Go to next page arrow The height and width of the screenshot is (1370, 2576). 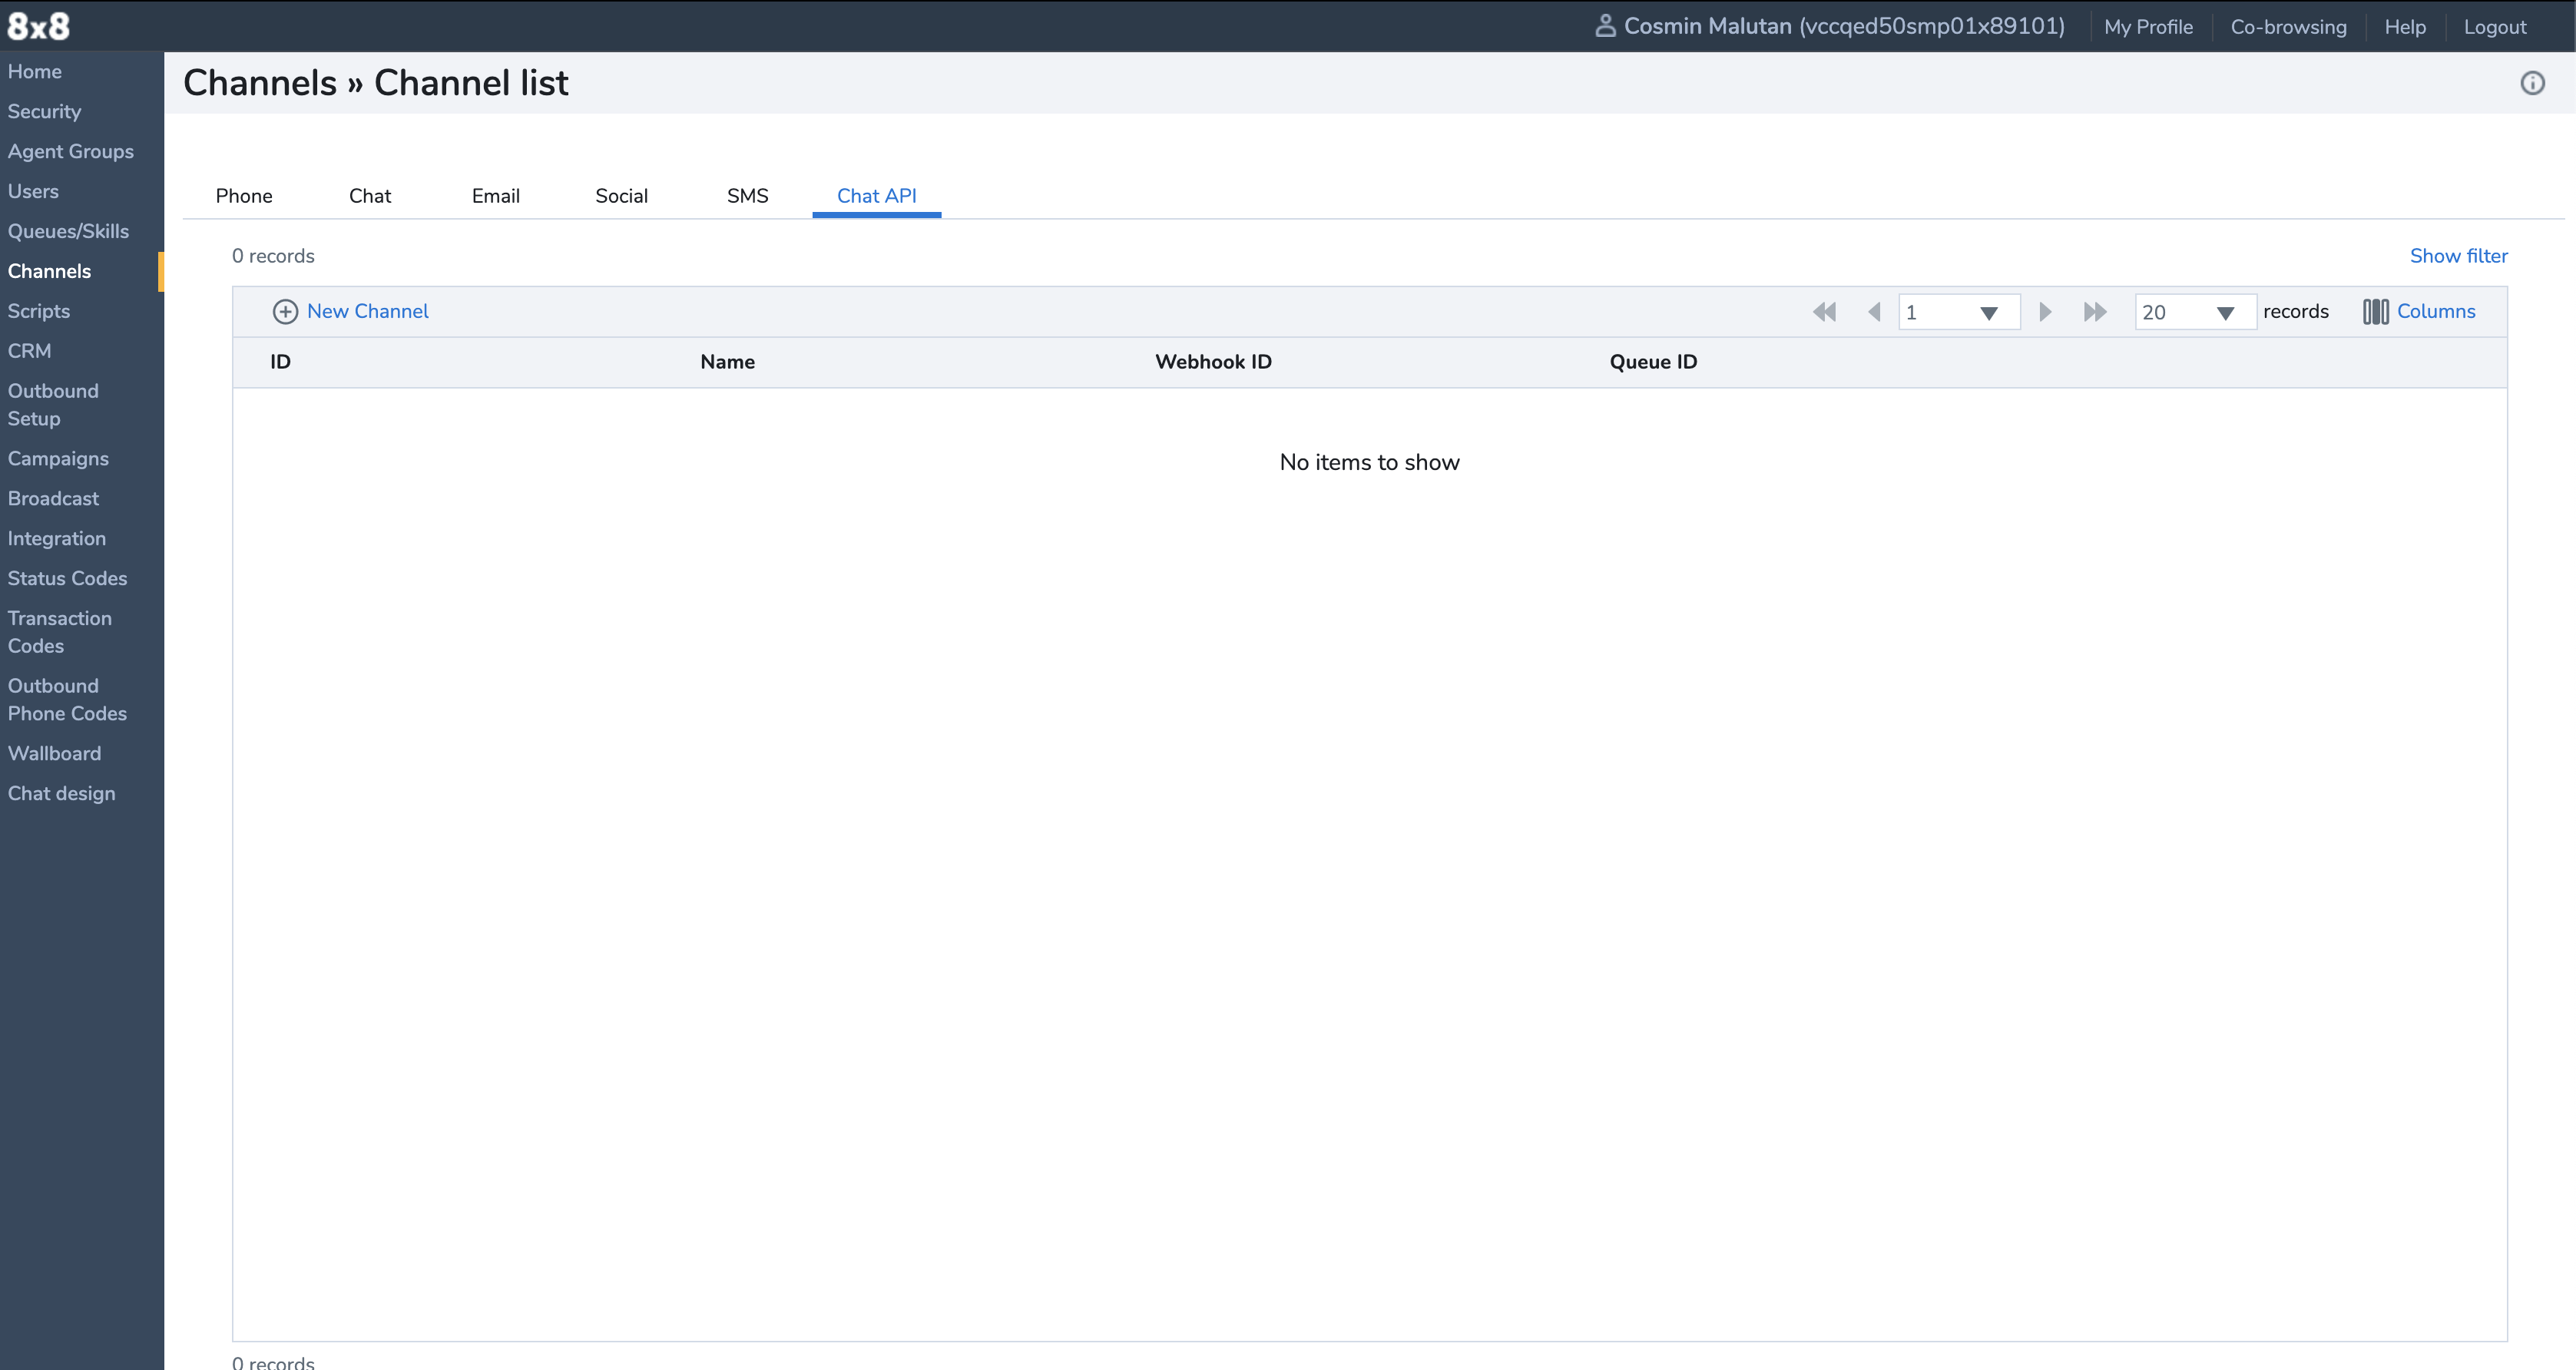click(2045, 312)
